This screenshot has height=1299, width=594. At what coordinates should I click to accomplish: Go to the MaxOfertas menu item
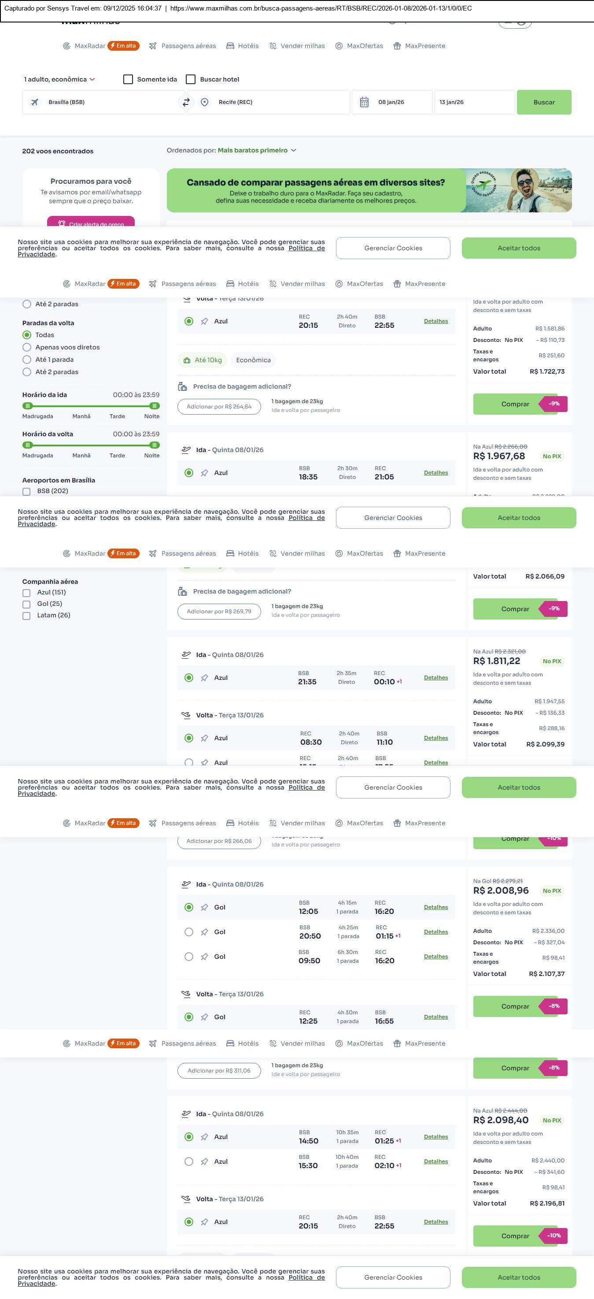[359, 46]
